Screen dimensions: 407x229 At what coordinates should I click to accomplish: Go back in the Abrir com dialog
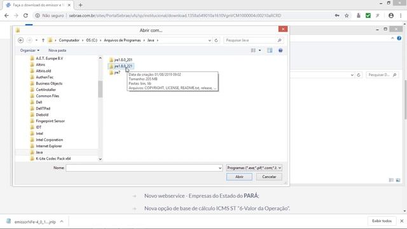coord(21,40)
